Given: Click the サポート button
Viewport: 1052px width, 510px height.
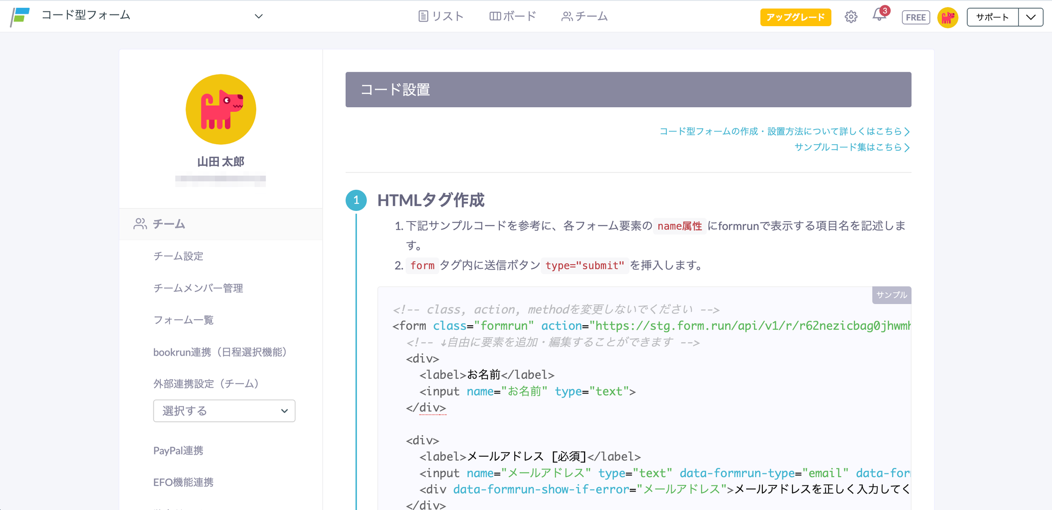Looking at the screenshot, I should 992,17.
